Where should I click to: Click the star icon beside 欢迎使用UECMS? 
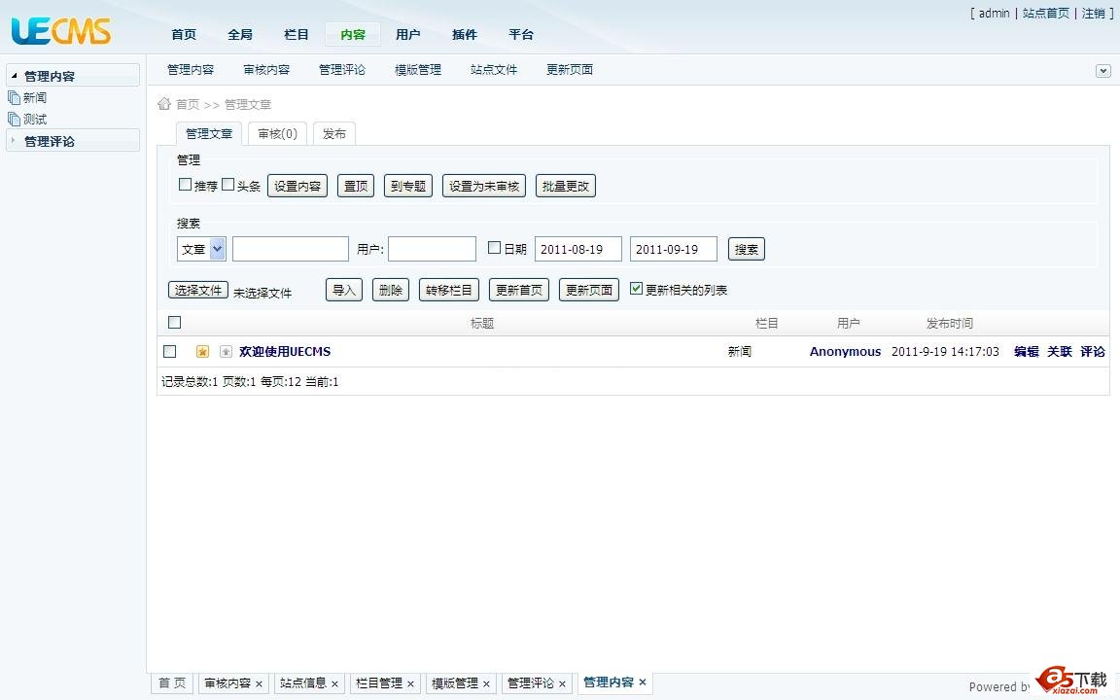pos(203,351)
